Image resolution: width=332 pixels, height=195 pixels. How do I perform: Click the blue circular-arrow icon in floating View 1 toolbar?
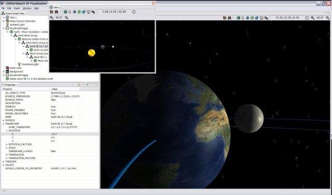84,12
